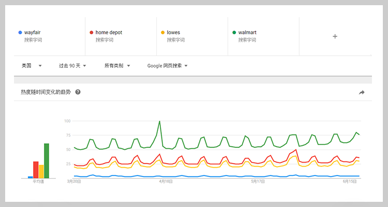This screenshot has width=388, height=207.
Task: Click the help question mark icon
Action: point(78,92)
